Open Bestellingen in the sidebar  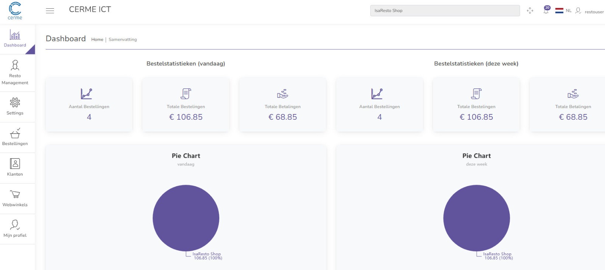pos(15,137)
